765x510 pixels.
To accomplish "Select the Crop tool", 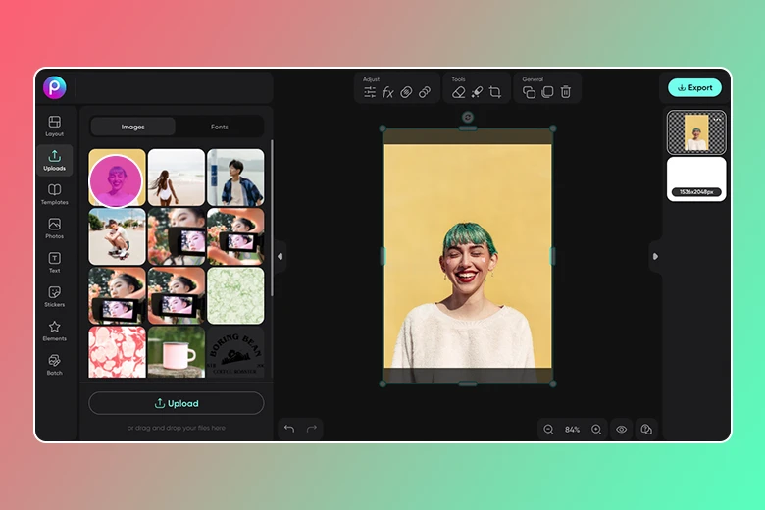I will (x=495, y=92).
